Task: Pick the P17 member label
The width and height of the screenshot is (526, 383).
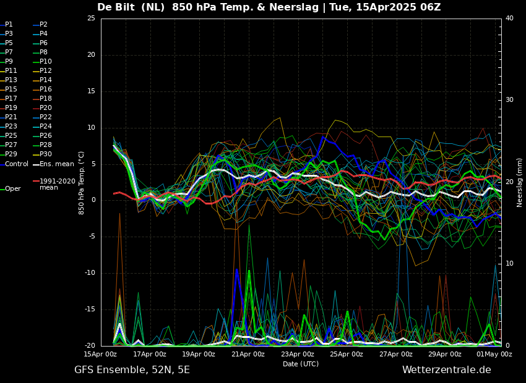Action: tap(11, 98)
